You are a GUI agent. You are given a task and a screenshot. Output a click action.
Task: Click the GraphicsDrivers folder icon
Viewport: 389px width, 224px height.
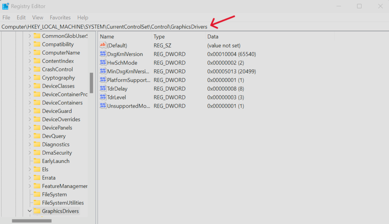[37, 211]
